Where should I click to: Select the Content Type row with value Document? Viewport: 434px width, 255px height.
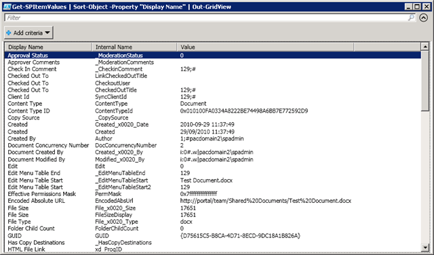[212, 104]
